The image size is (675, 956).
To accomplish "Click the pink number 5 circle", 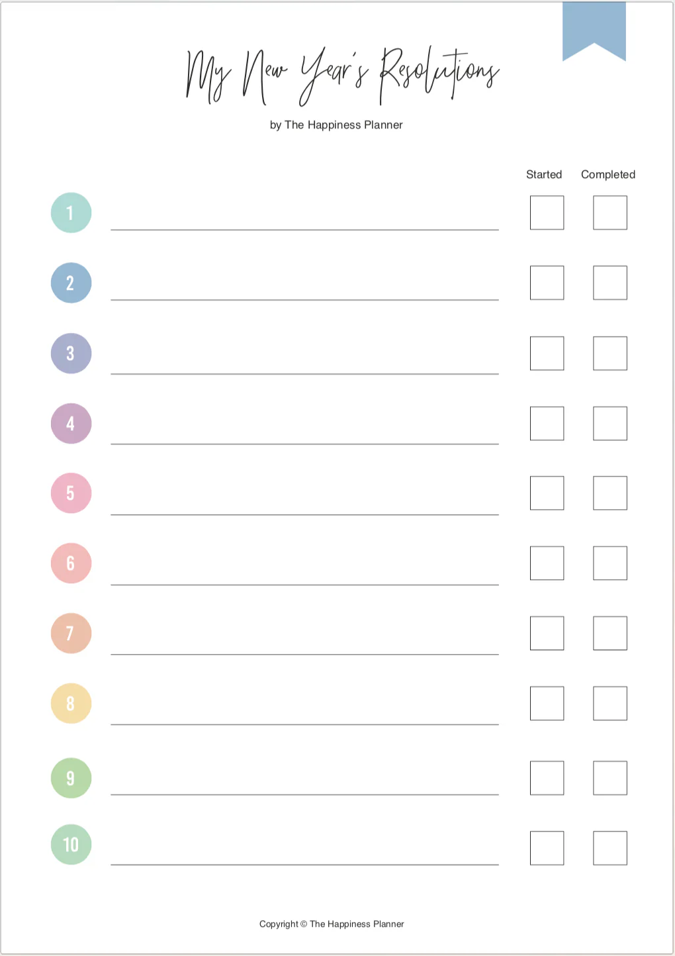I will coord(71,493).
